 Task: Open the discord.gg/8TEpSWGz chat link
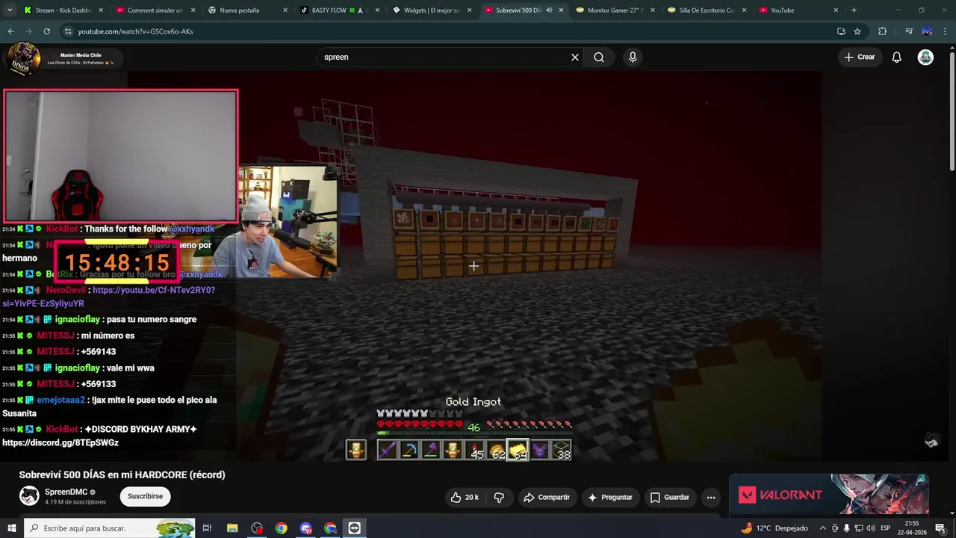pos(60,442)
